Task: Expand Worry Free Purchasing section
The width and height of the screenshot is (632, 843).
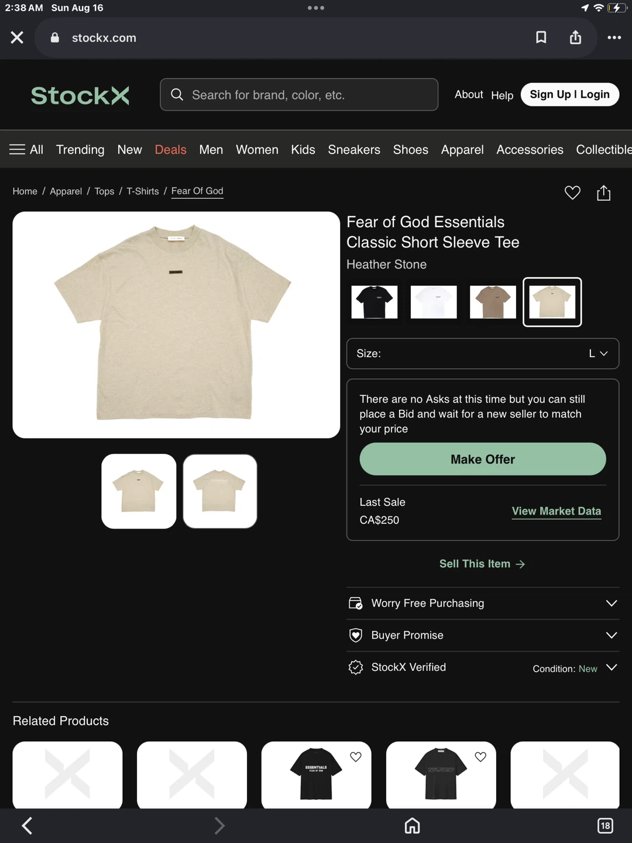Action: (x=483, y=603)
